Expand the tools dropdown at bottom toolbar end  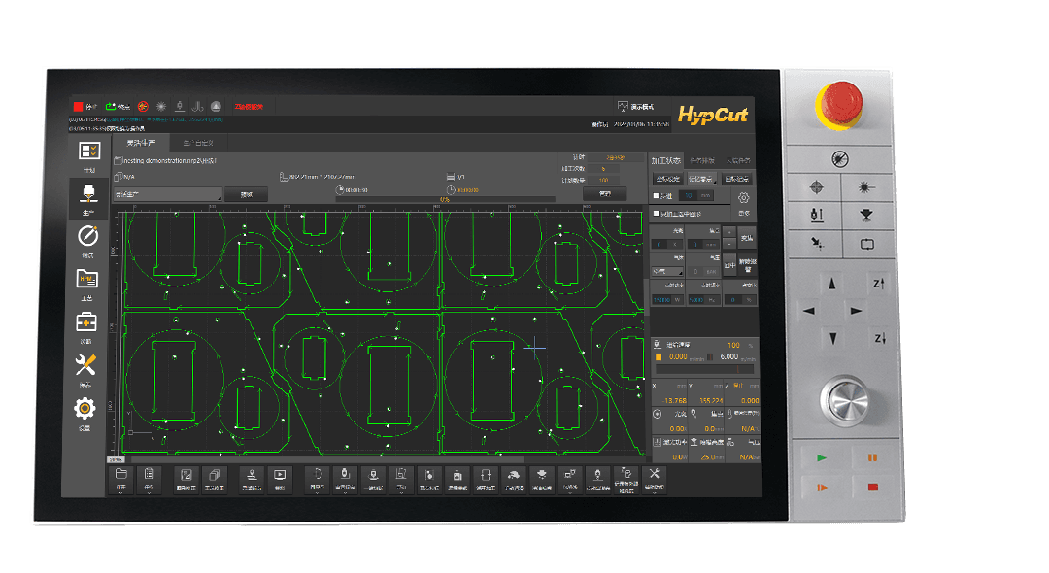(x=655, y=476)
